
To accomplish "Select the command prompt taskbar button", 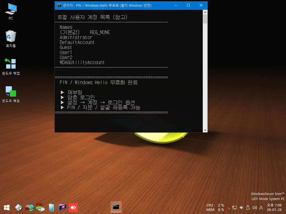I will coord(116,207).
